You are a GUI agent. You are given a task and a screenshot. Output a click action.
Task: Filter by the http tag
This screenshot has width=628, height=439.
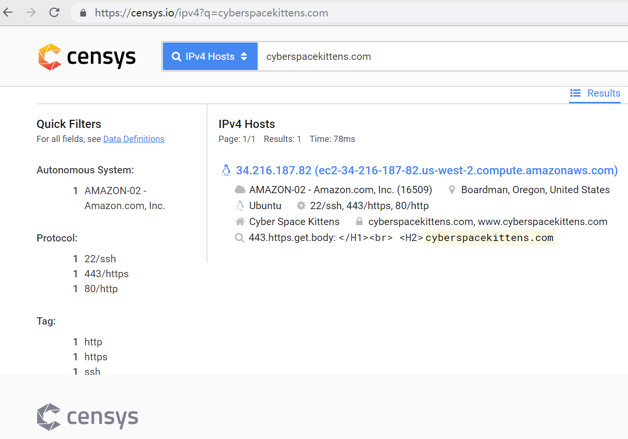click(x=93, y=342)
